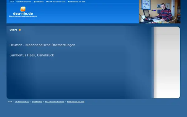Click the gray sidebar's top header strip

click(x=167, y=30)
